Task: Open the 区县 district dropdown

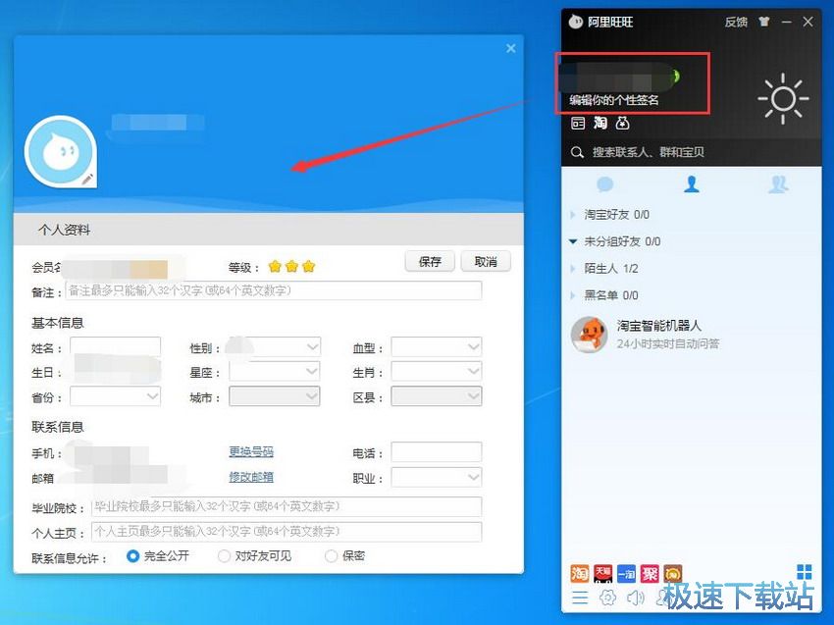Action: click(x=437, y=396)
